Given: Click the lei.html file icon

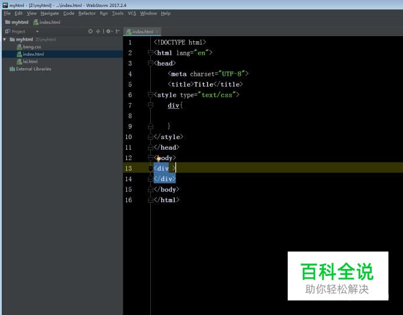Looking at the screenshot, I should pyautogui.click(x=19, y=62).
